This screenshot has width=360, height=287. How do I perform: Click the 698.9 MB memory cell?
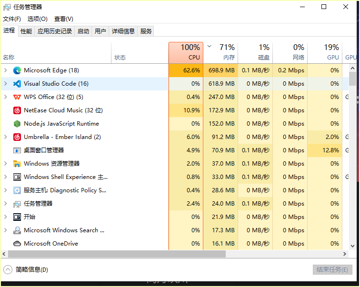point(221,70)
